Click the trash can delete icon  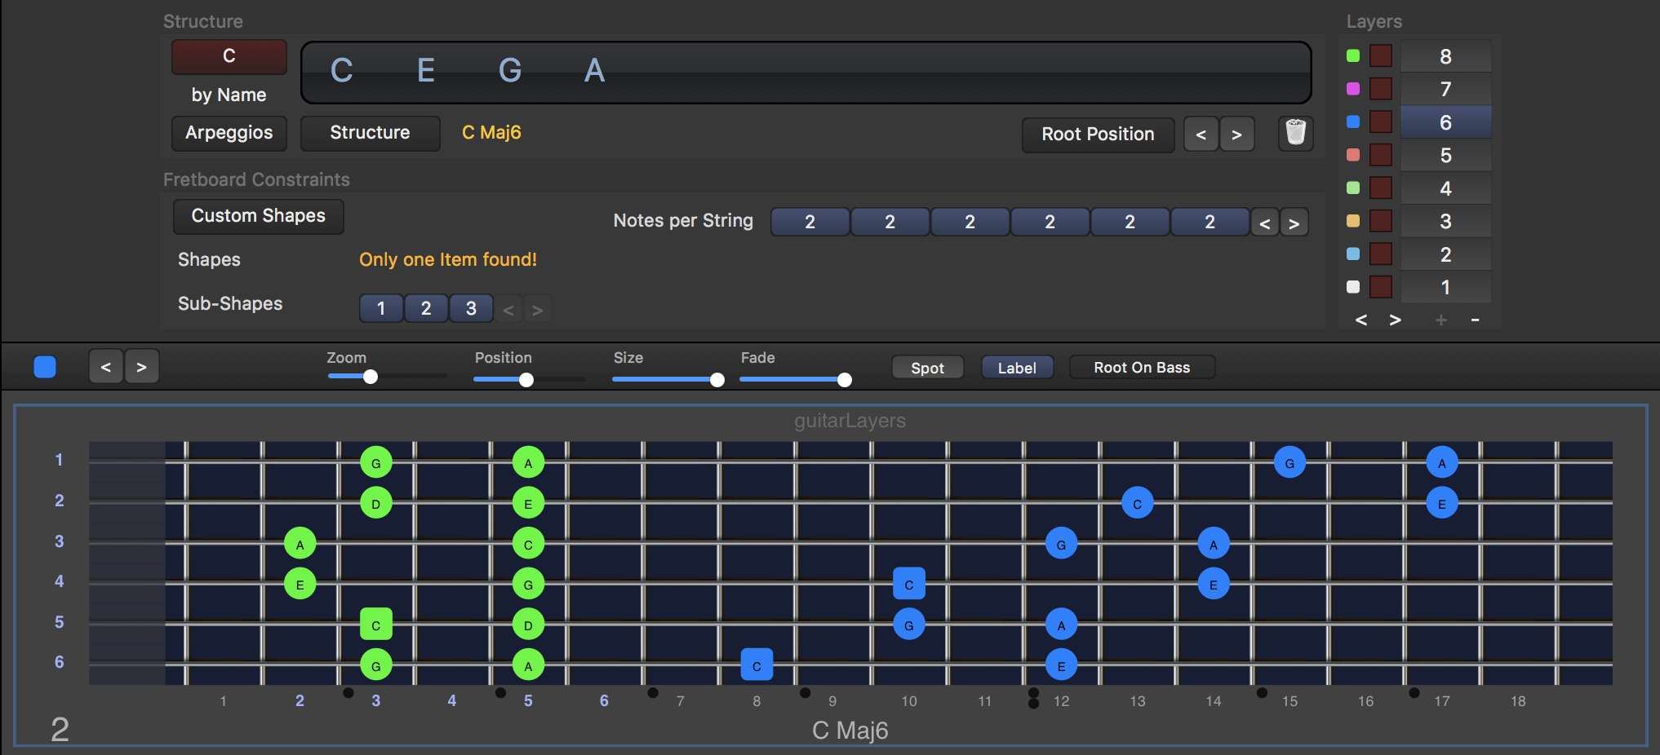1295,133
